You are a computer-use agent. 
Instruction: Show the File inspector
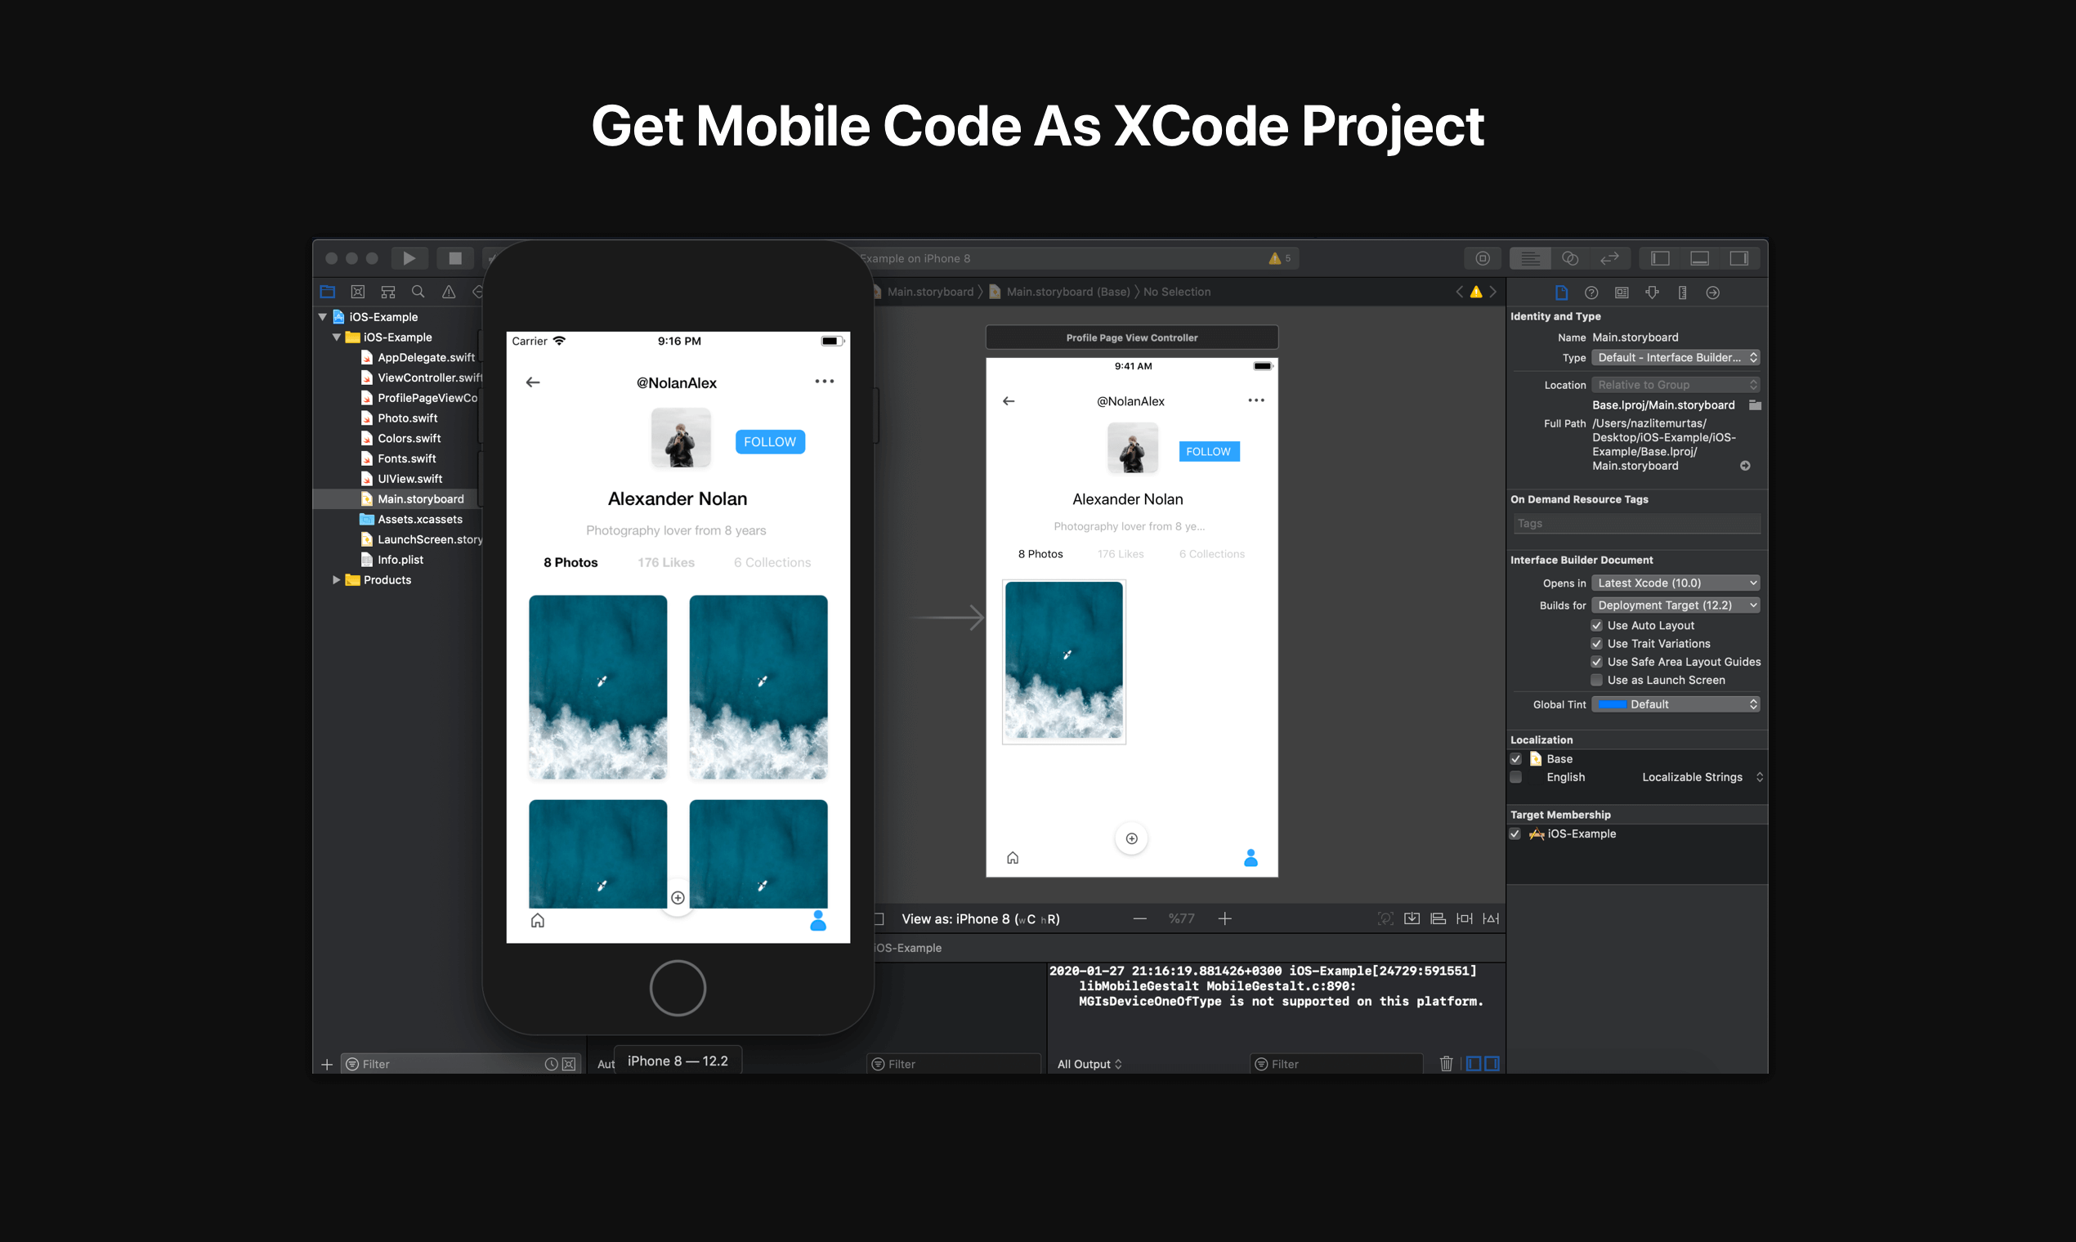1561,293
